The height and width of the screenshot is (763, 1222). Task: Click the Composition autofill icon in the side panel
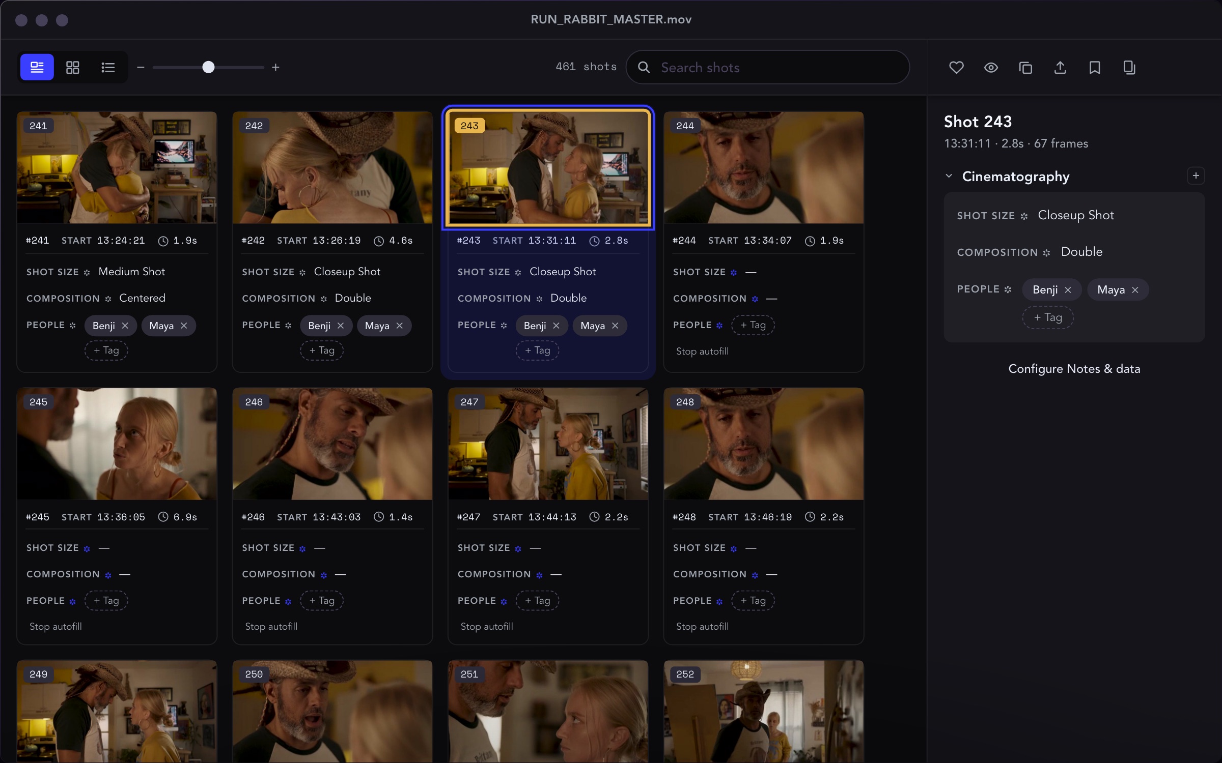pos(1046,253)
